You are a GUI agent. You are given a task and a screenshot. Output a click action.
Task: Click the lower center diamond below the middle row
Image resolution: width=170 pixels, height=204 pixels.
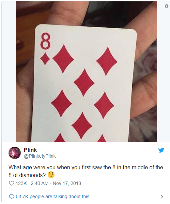(82, 126)
